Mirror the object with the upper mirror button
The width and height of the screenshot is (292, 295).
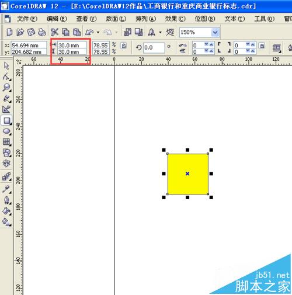(x=182, y=46)
